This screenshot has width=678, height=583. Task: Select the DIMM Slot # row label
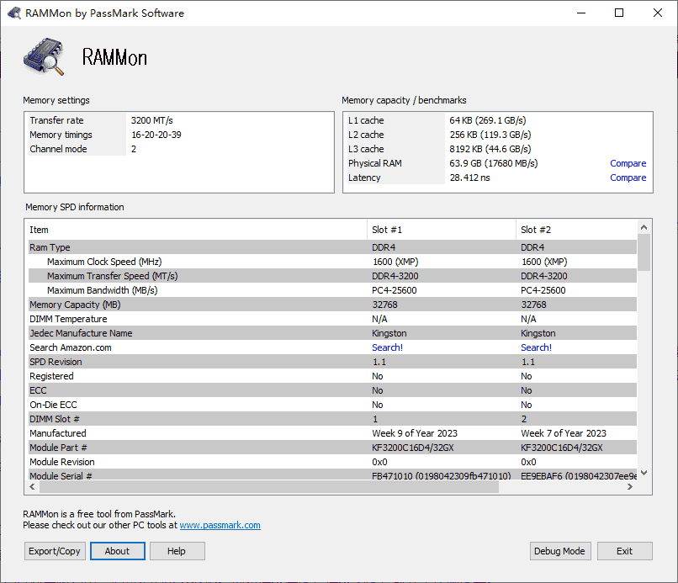[x=55, y=419]
